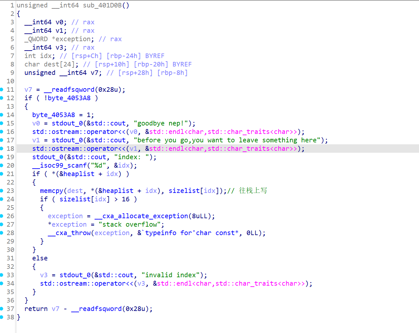Click v7 in the unsigned __int64 declaration

95,73
